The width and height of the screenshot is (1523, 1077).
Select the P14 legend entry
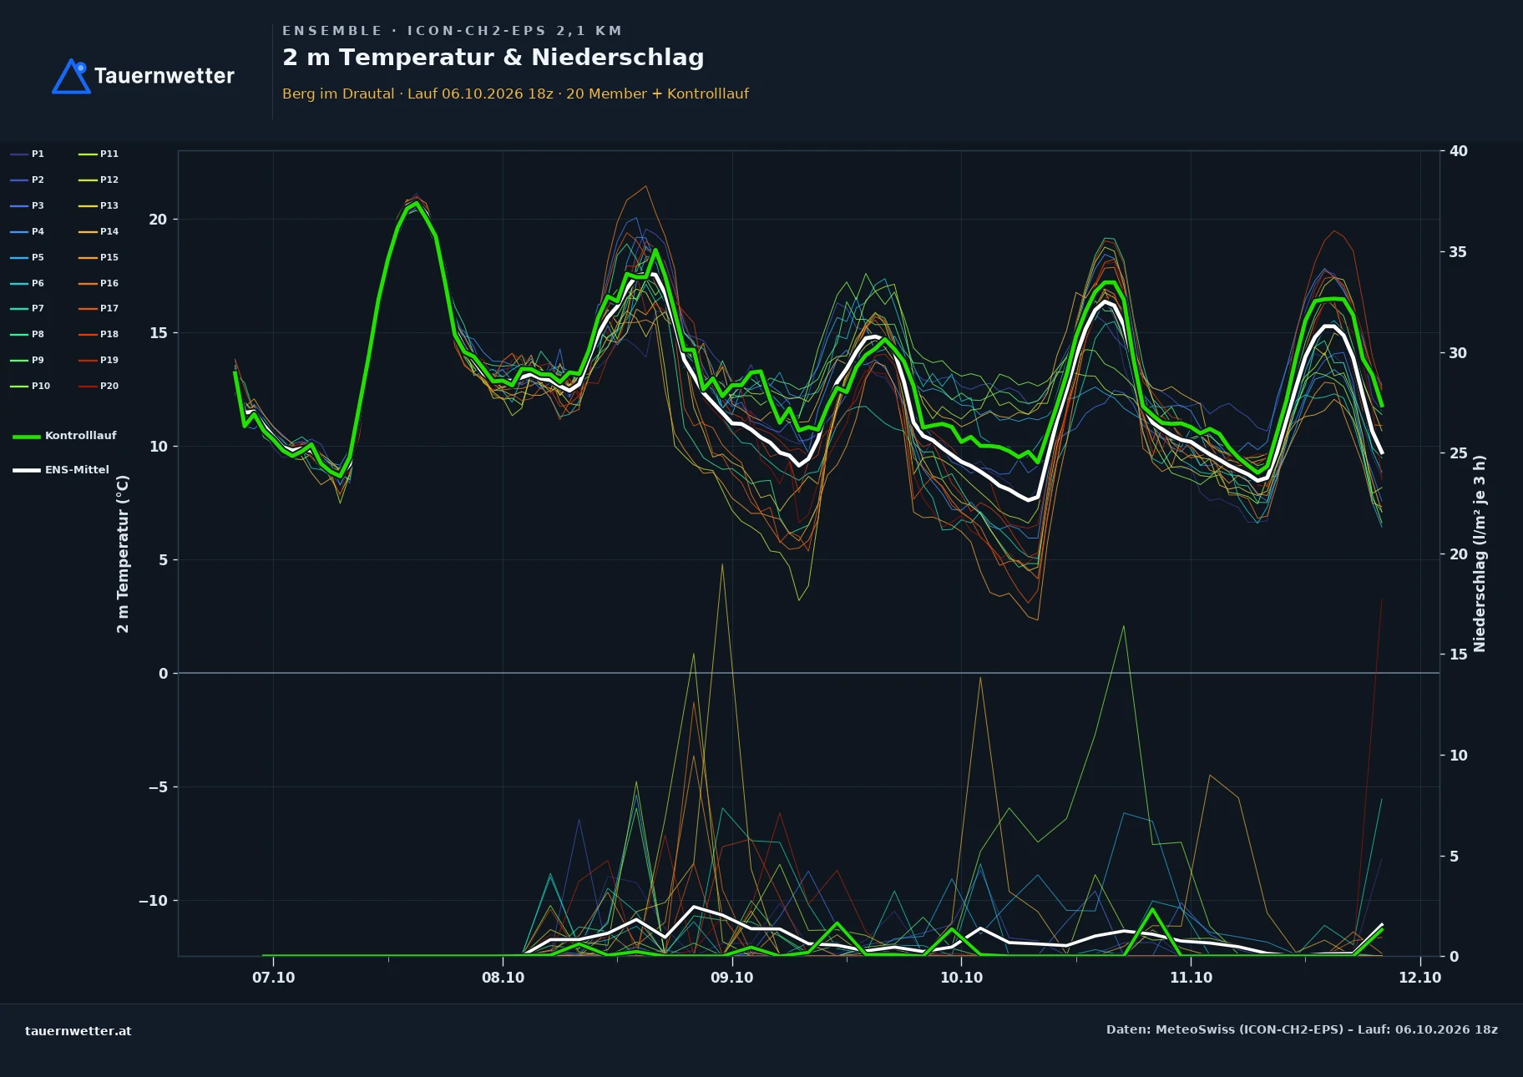click(99, 231)
